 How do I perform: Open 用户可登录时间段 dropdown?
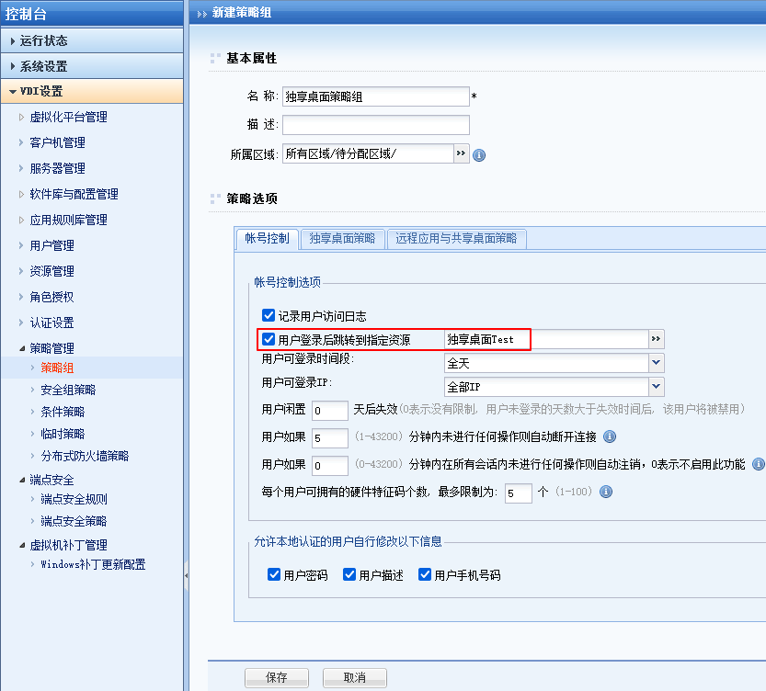pos(656,363)
